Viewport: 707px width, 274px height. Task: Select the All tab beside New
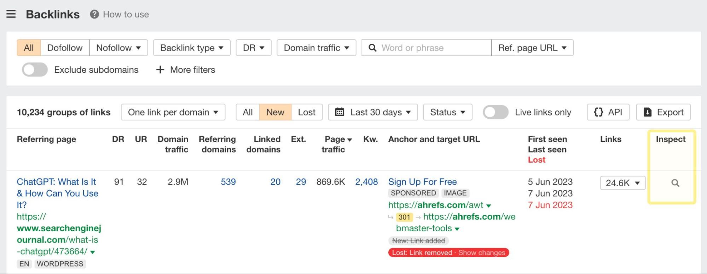coord(248,112)
